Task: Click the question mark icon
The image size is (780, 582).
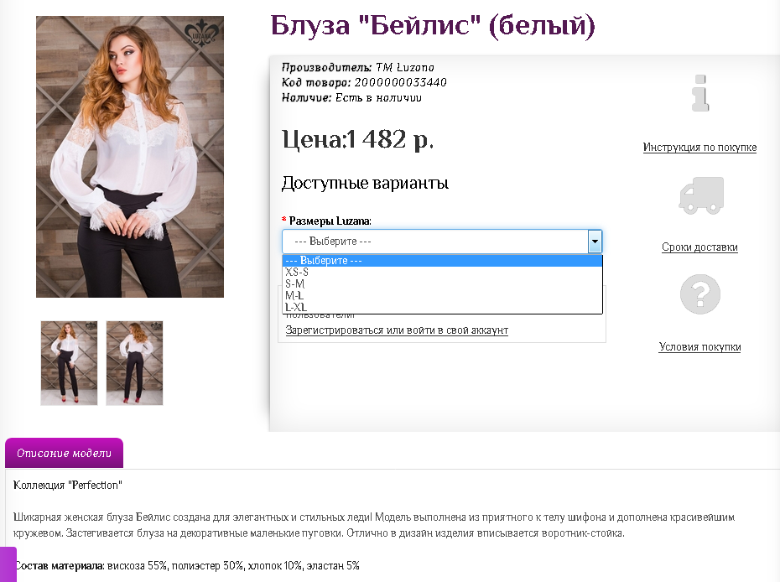Action: 700,294
